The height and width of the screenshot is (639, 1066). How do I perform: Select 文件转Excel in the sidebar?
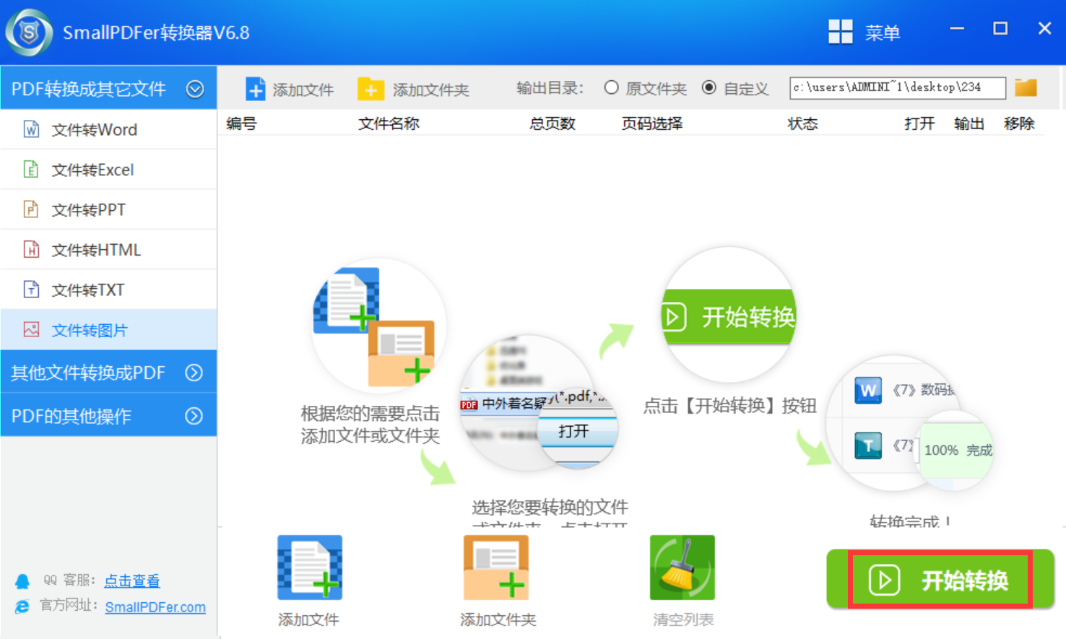click(x=108, y=170)
